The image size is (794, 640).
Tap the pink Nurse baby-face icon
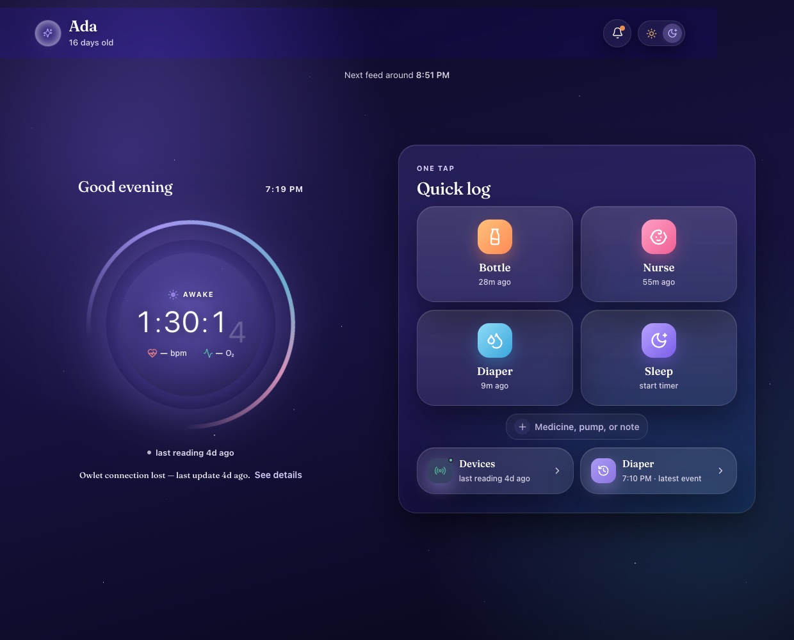click(659, 237)
